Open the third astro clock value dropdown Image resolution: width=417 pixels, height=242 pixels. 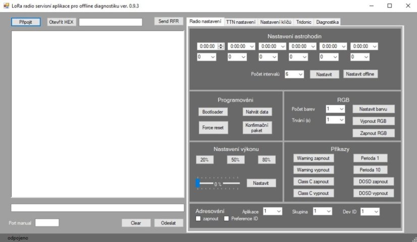coord(268,57)
